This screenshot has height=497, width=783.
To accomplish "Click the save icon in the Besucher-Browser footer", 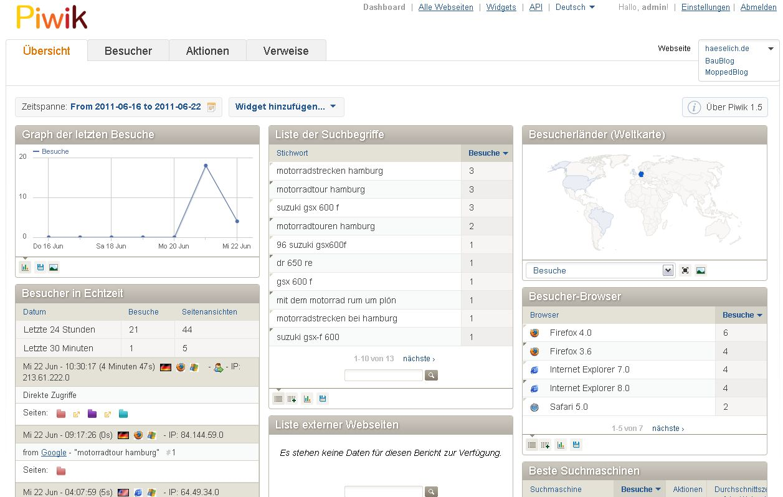I will [576, 445].
